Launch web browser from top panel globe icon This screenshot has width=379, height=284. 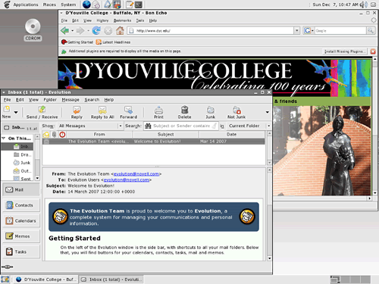point(86,5)
